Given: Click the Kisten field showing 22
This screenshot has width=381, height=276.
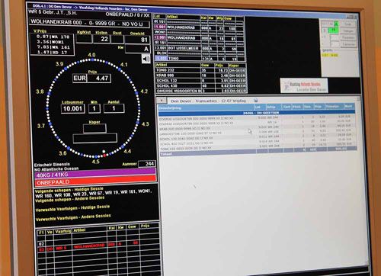Looking at the screenshot, I should coord(101,39).
